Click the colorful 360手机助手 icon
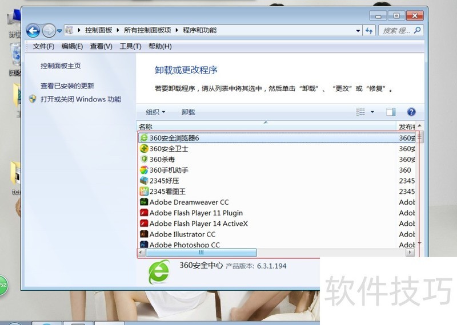Image resolution: width=457 pixels, height=325 pixels. [x=144, y=170]
